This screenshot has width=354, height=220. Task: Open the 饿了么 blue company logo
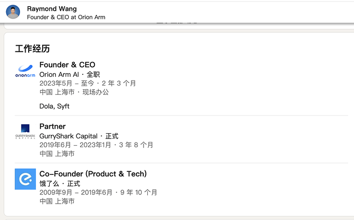pyautogui.click(x=26, y=179)
